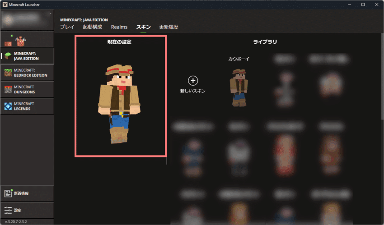This screenshot has height=225, width=384.
Task: Maximize the Minecraft Launcher window
Action: point(363,5)
